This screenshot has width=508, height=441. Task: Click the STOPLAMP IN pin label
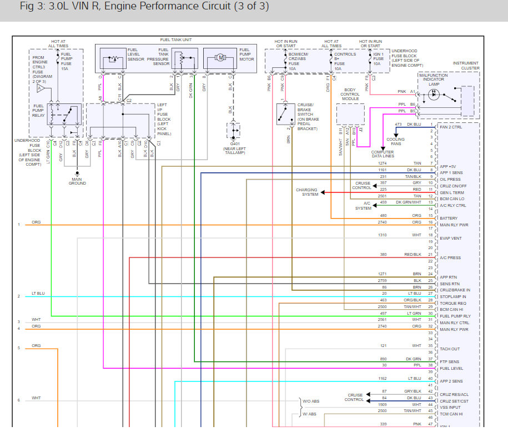(x=453, y=296)
